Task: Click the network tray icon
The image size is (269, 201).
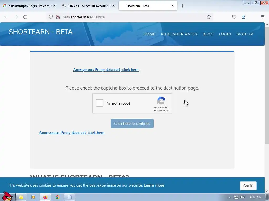Action: [236, 197]
